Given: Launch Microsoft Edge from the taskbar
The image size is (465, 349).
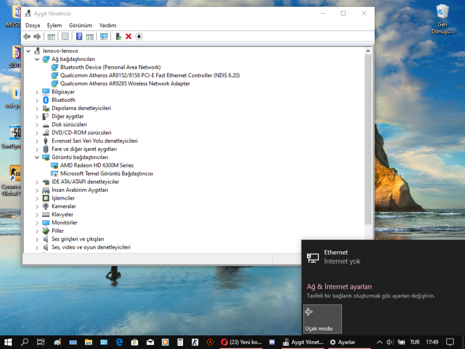Looking at the screenshot, I should coord(119,342).
